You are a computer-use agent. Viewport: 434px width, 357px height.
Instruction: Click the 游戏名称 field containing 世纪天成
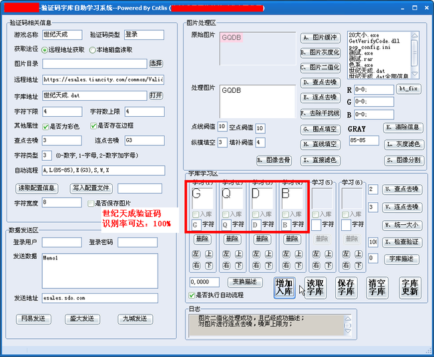tap(62, 35)
